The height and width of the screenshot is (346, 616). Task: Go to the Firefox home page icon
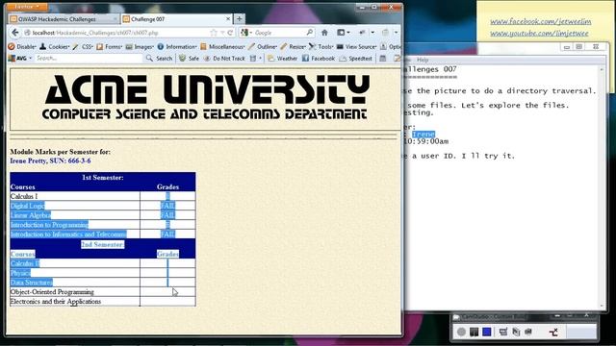point(324,33)
